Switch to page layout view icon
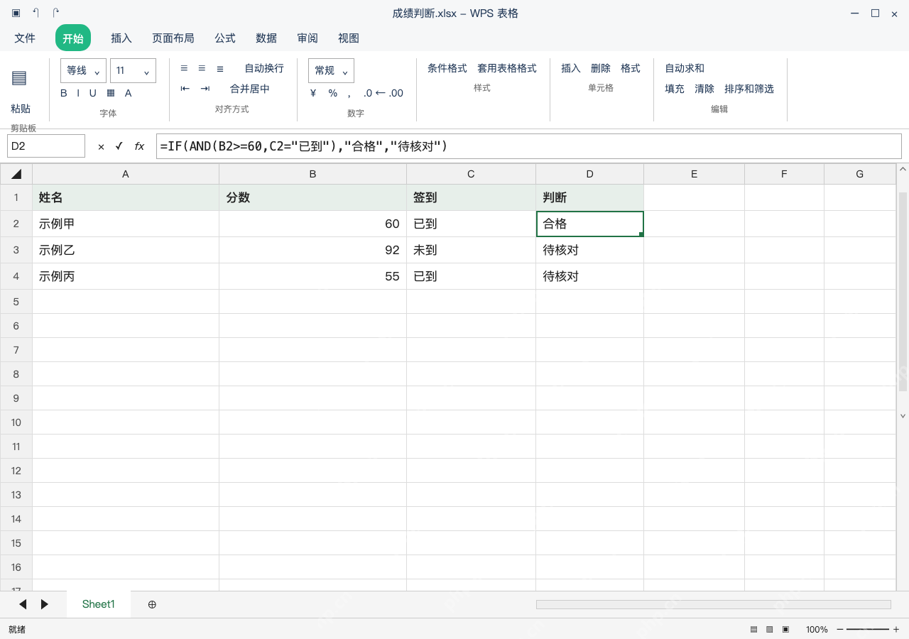 tap(770, 629)
